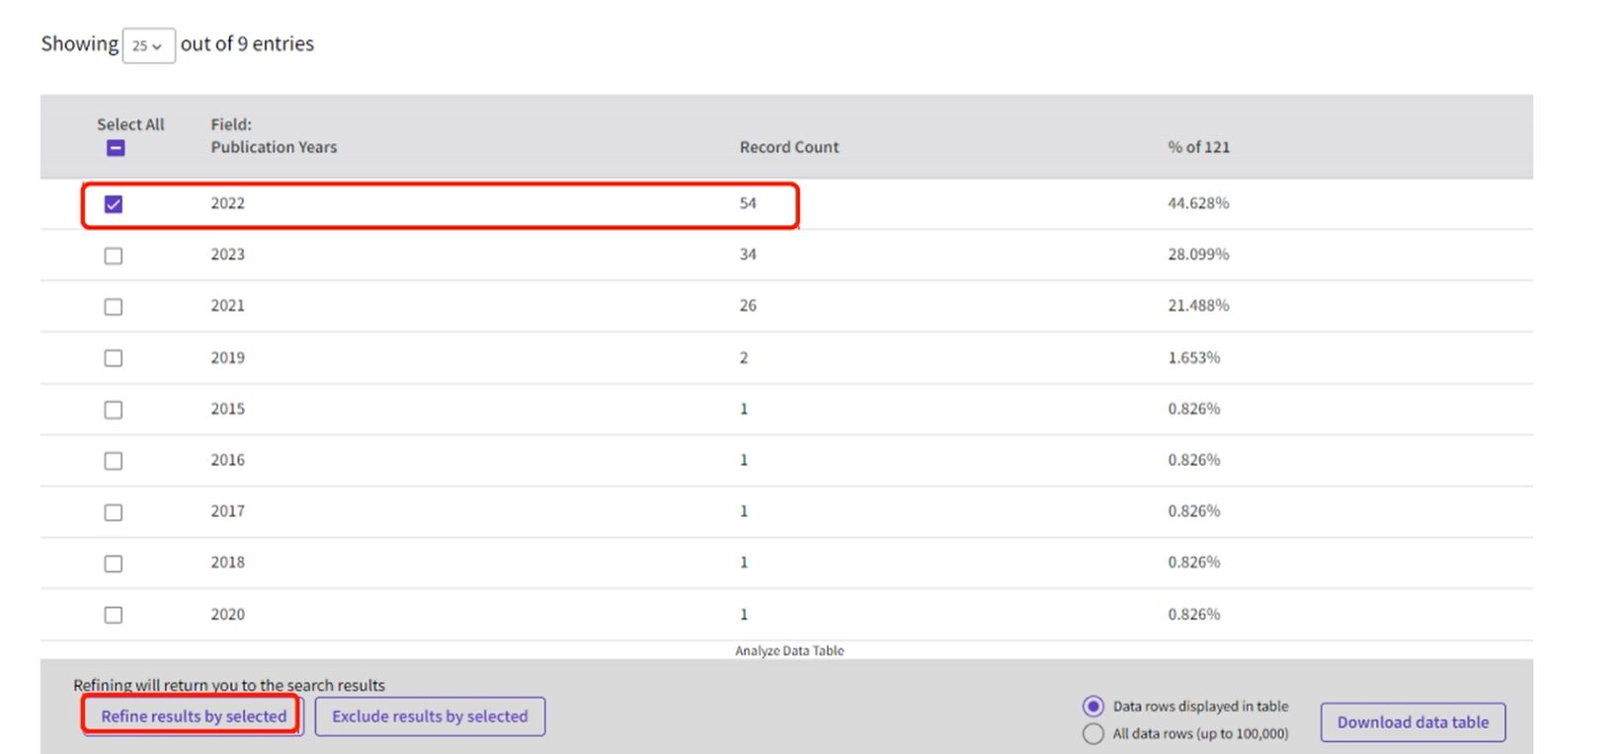Image resolution: width=1619 pixels, height=754 pixels.
Task: Enable the 2015 row checkbox
Action: pyautogui.click(x=114, y=410)
